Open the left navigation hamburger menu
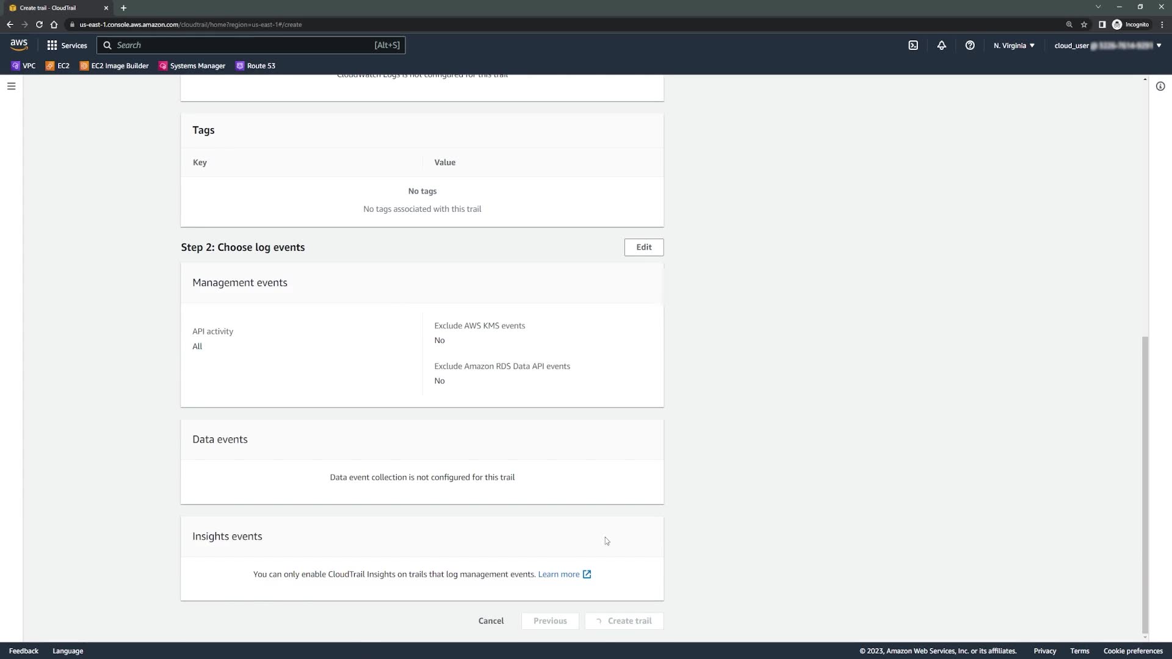The height and width of the screenshot is (659, 1172). tap(11, 86)
